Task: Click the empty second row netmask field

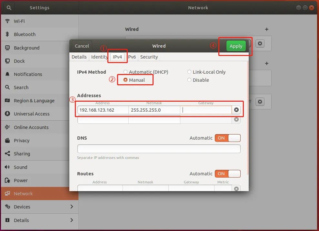Action: pyautogui.click(x=154, y=120)
